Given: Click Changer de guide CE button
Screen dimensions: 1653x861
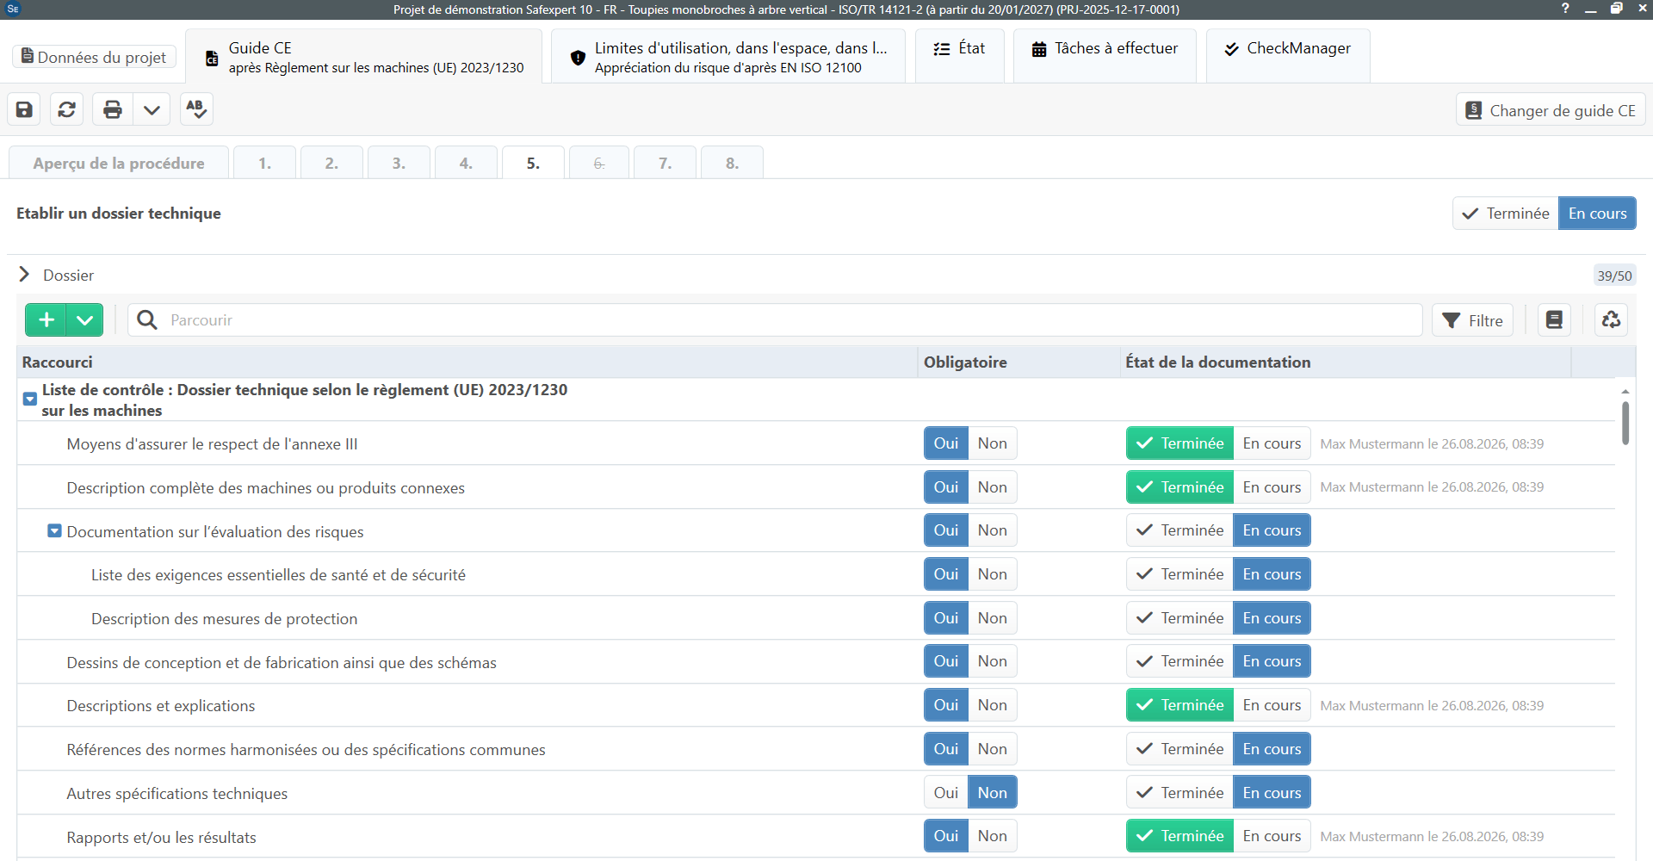Looking at the screenshot, I should coord(1551,110).
